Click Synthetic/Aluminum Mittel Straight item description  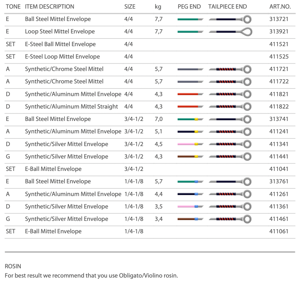point(71,107)
